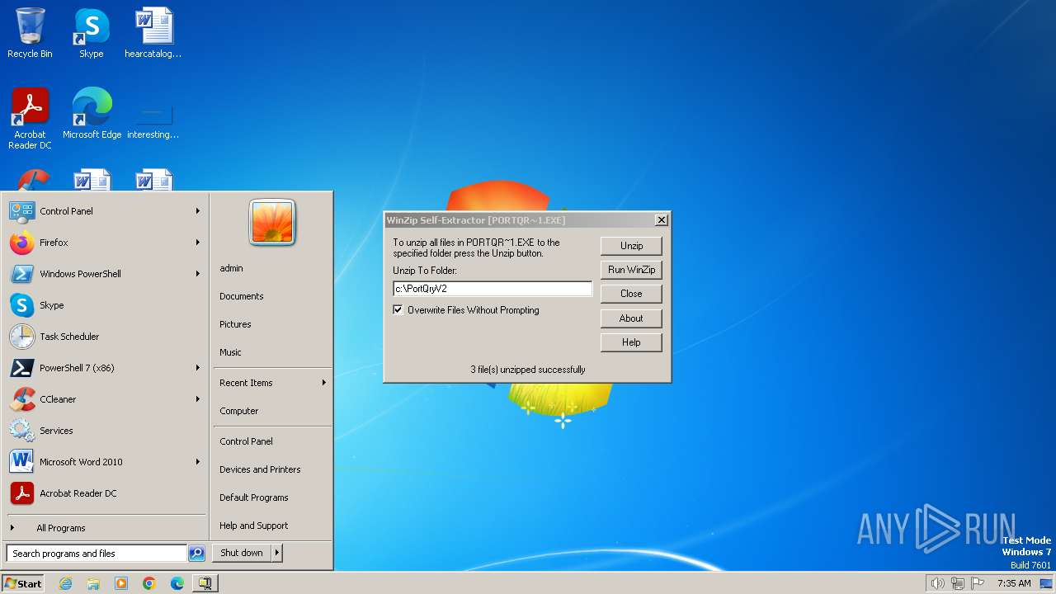This screenshot has height=594, width=1056.
Task: Launch Windows PowerShell from Start menu
Action: point(106,274)
